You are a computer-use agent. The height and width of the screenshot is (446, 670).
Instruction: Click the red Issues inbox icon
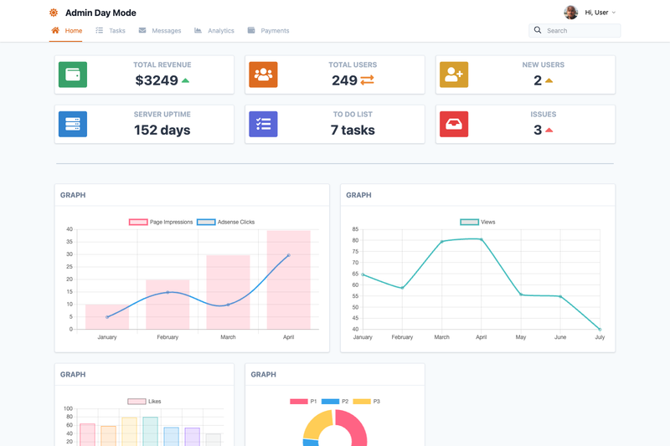coord(454,124)
